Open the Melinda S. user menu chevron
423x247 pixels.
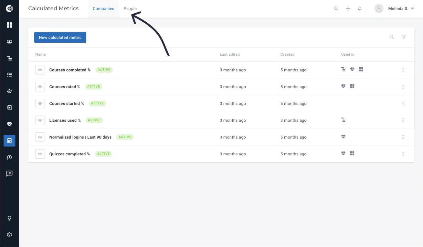pos(412,9)
